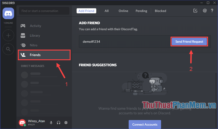Click the Add a Server plus icon

point(8,35)
